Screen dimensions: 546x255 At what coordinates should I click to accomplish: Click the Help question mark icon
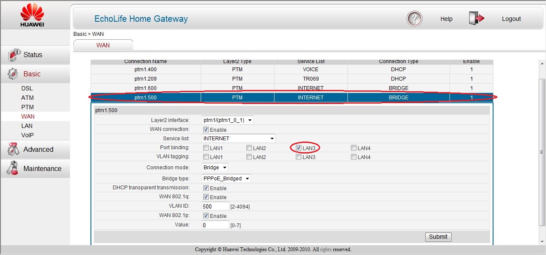(x=414, y=19)
